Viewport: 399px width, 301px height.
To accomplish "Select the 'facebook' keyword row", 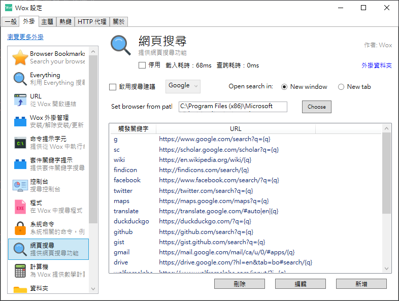I will (x=246, y=180).
